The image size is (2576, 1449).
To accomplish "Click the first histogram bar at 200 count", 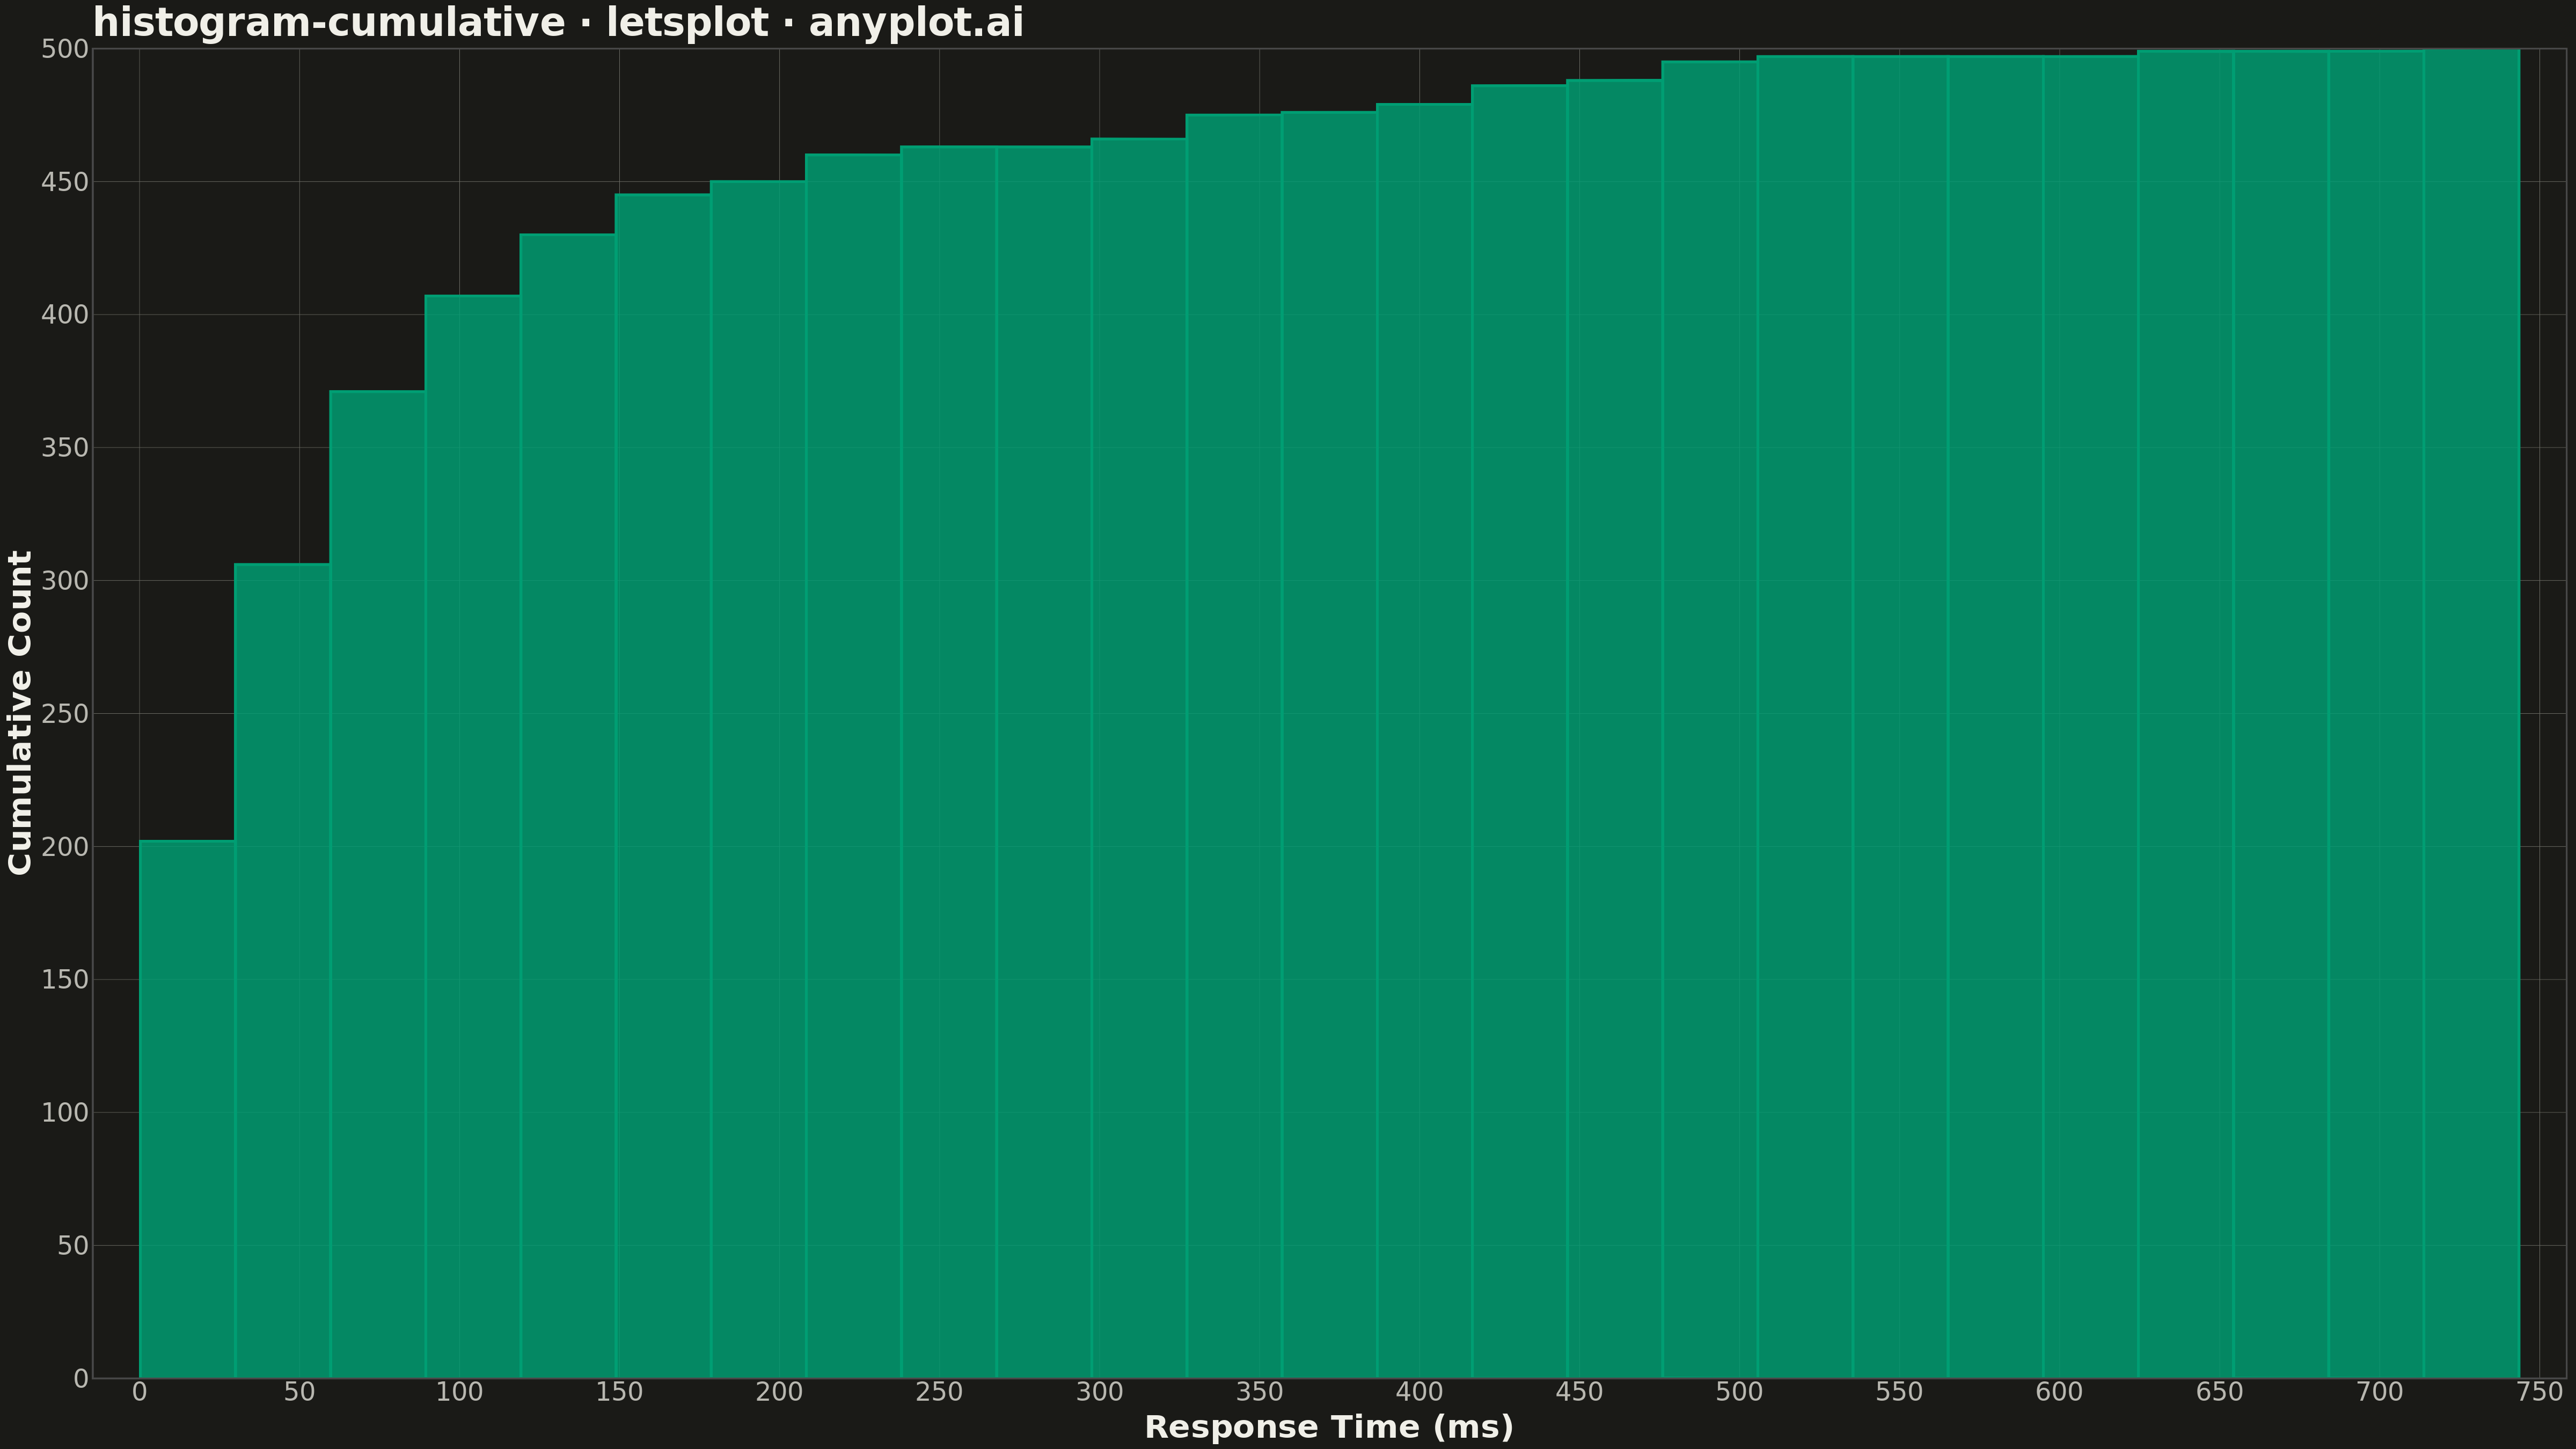I will [x=187, y=1109].
